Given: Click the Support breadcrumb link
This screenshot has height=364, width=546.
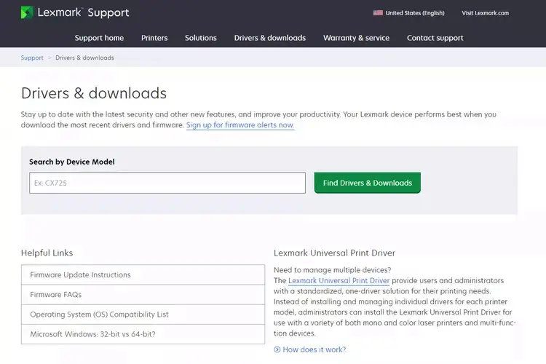Looking at the screenshot, I should 32,58.
